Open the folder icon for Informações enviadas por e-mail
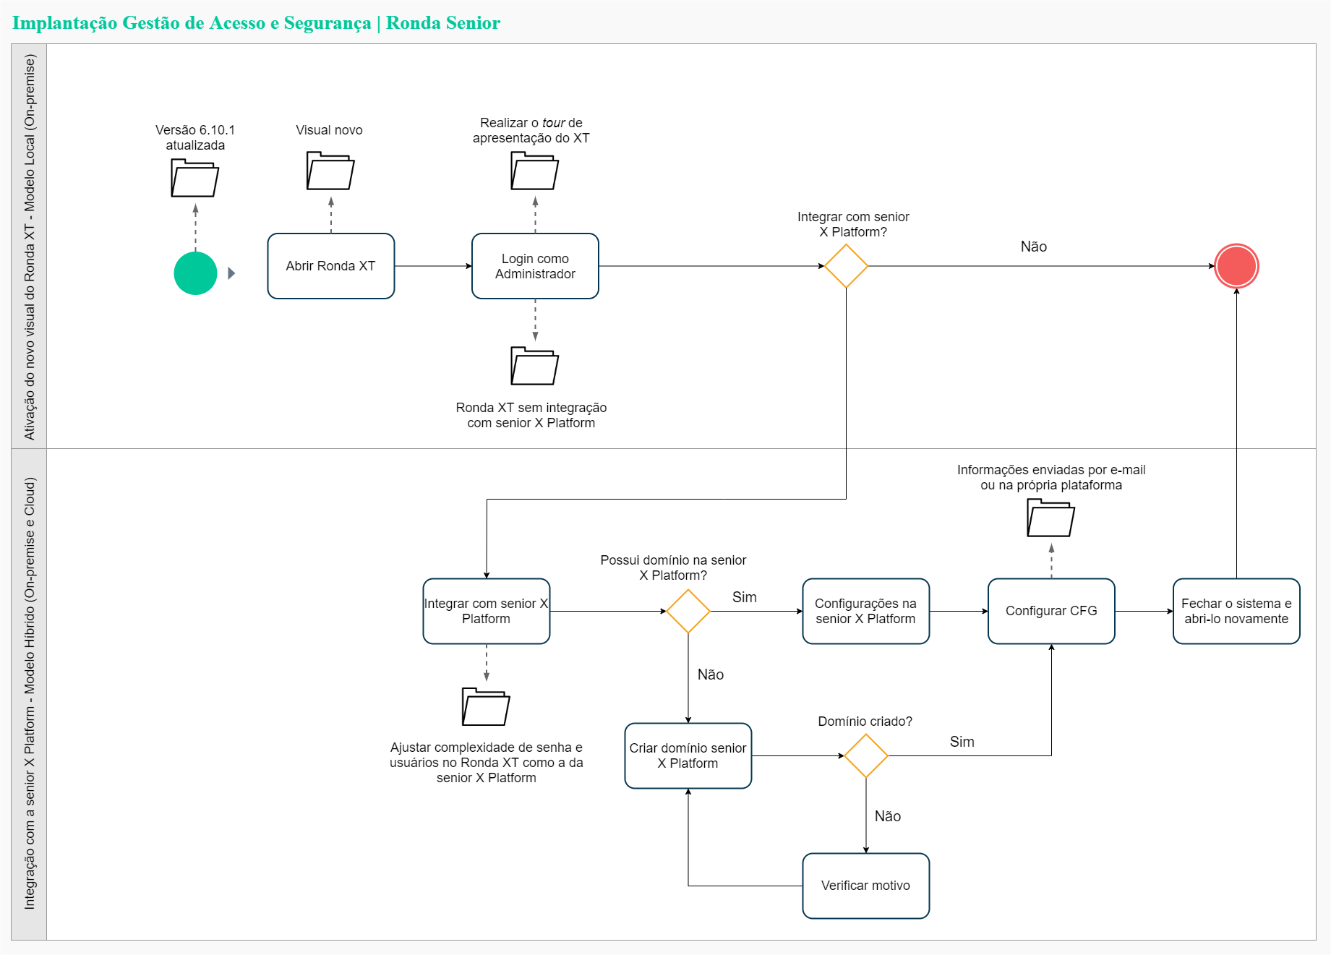This screenshot has width=1331, height=955. pyautogui.click(x=1051, y=518)
